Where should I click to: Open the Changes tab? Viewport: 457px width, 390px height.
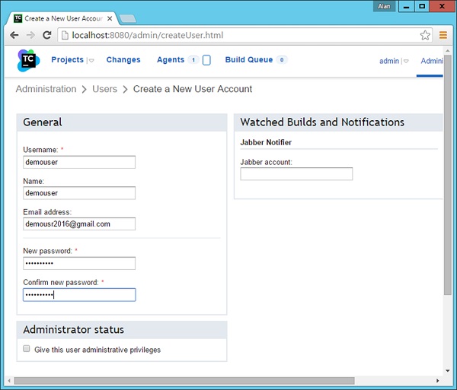123,60
